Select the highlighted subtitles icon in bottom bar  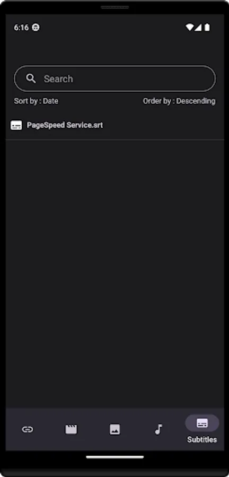202,423
